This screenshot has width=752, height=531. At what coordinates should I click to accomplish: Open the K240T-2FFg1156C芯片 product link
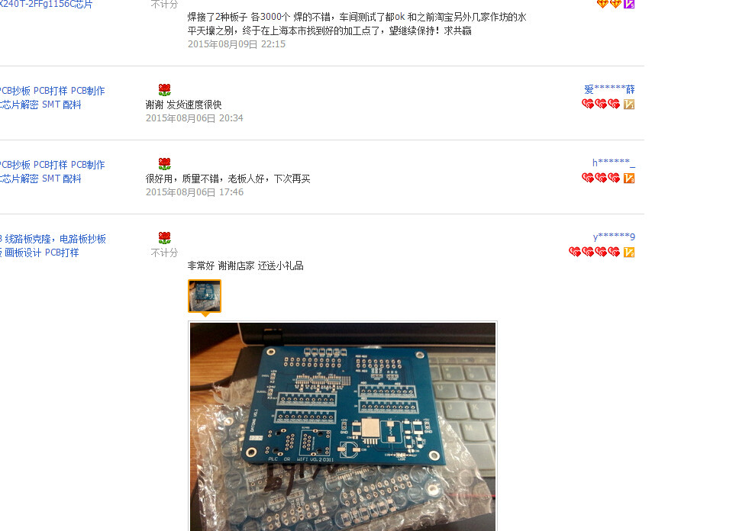(46, 5)
